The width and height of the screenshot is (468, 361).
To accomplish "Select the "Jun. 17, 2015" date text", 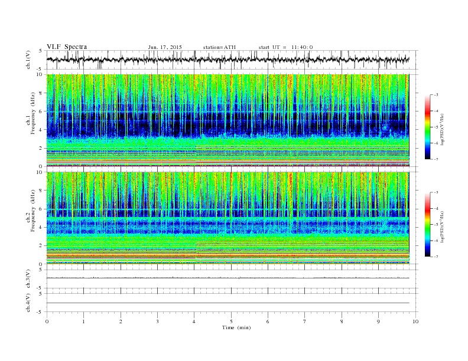I will 165,47.
